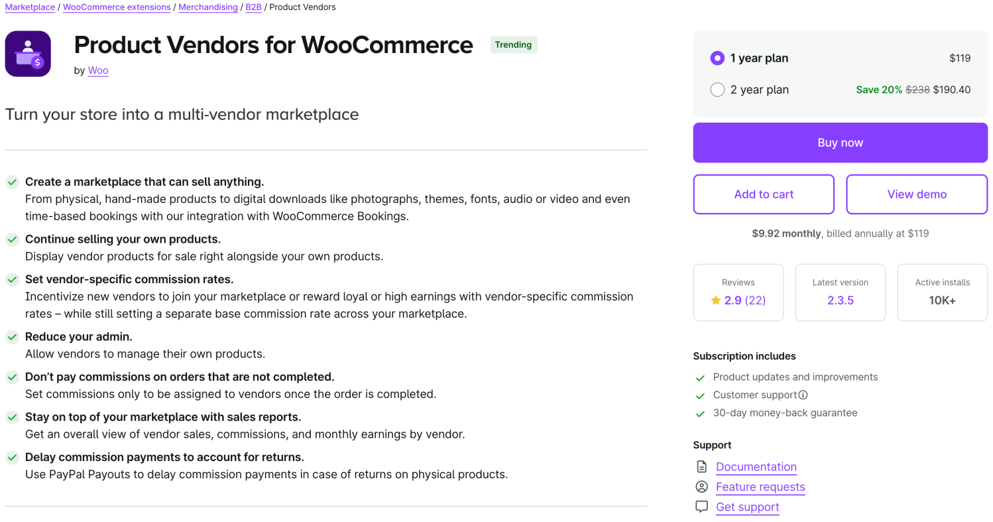Click the checkmark next to 30-day money-back guarantee
Image resolution: width=993 pixels, height=522 pixels.
(x=700, y=413)
